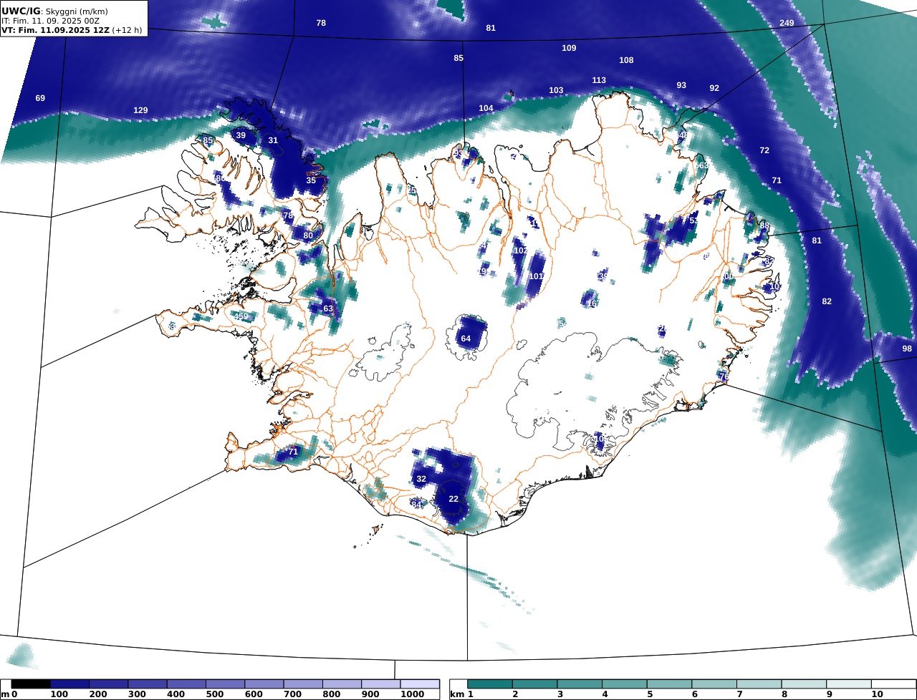
Task: Click the visibility value '69' offshore northwest
Action: [40, 98]
